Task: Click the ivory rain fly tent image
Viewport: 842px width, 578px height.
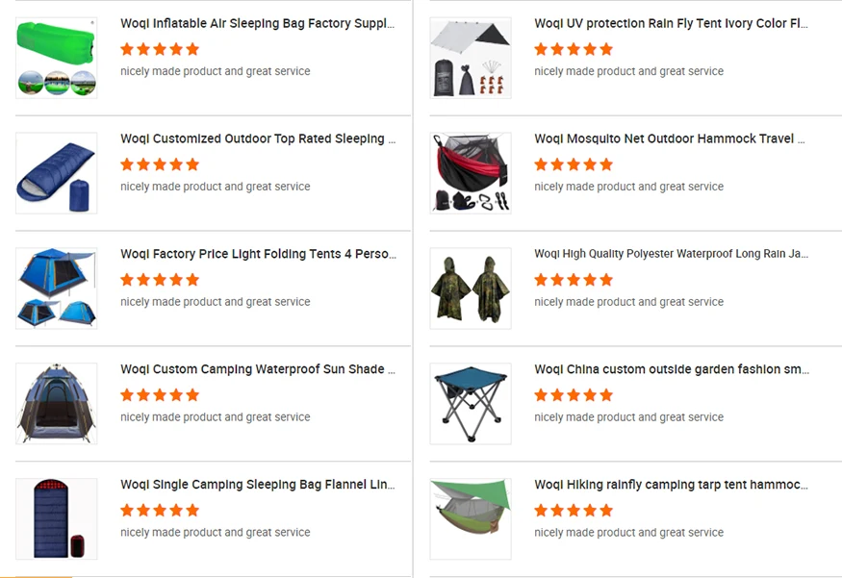Action: click(x=471, y=58)
